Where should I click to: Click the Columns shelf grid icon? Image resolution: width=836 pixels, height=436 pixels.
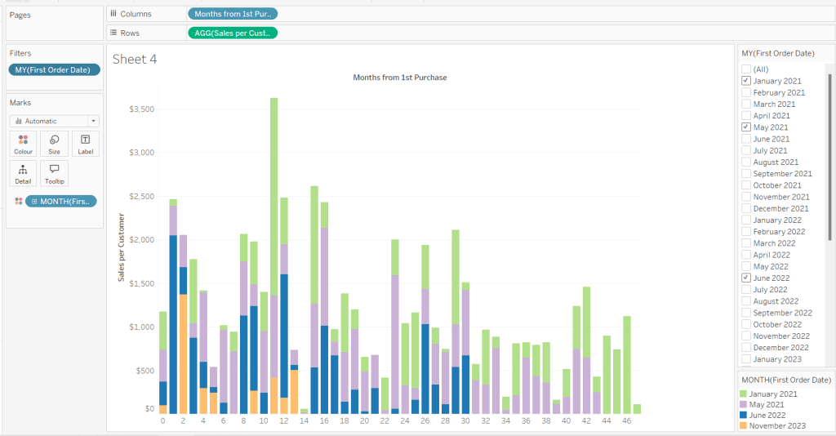click(113, 14)
